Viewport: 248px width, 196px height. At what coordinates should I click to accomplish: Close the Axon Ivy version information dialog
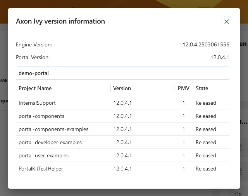(226, 22)
